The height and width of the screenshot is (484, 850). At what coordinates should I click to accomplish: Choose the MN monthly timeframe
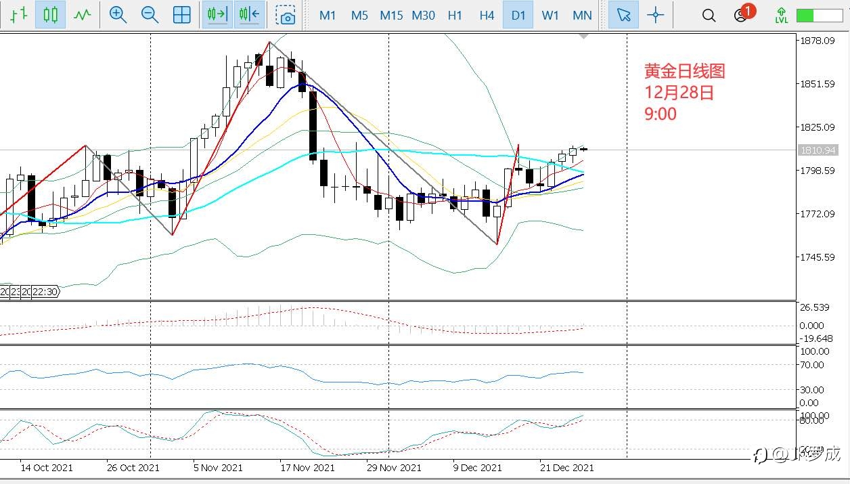tap(582, 15)
